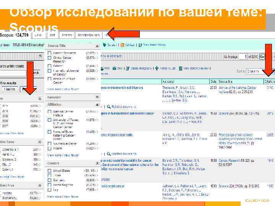The image size is (275, 206).
Task: Switch to Selected Sources tab
Action: tap(89, 35)
